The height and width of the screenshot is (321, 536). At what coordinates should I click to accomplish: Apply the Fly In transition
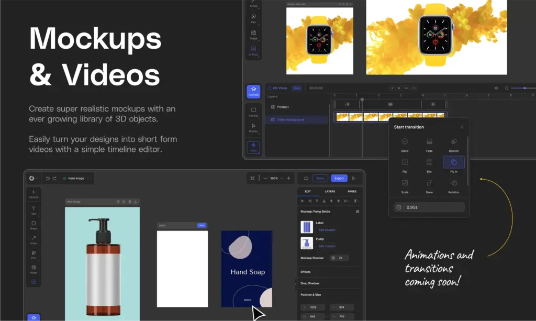(453, 162)
